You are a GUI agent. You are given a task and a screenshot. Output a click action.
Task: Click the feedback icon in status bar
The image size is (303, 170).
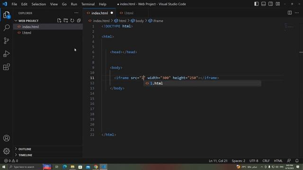[289, 161]
